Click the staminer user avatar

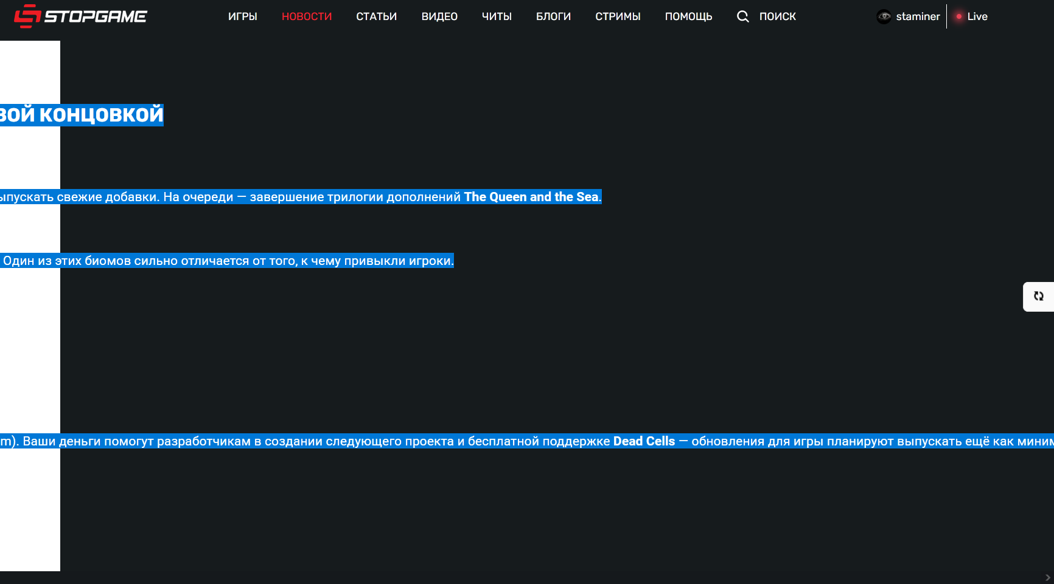pyautogui.click(x=884, y=16)
